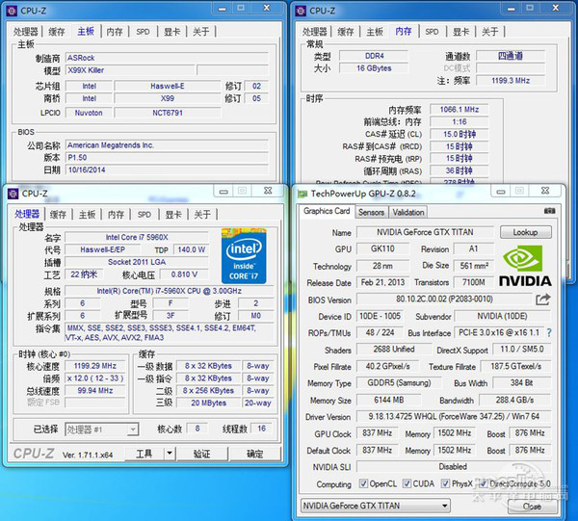Click the 1199.29 MHz core speed value
The height and width of the screenshot is (521, 578).
tap(95, 366)
